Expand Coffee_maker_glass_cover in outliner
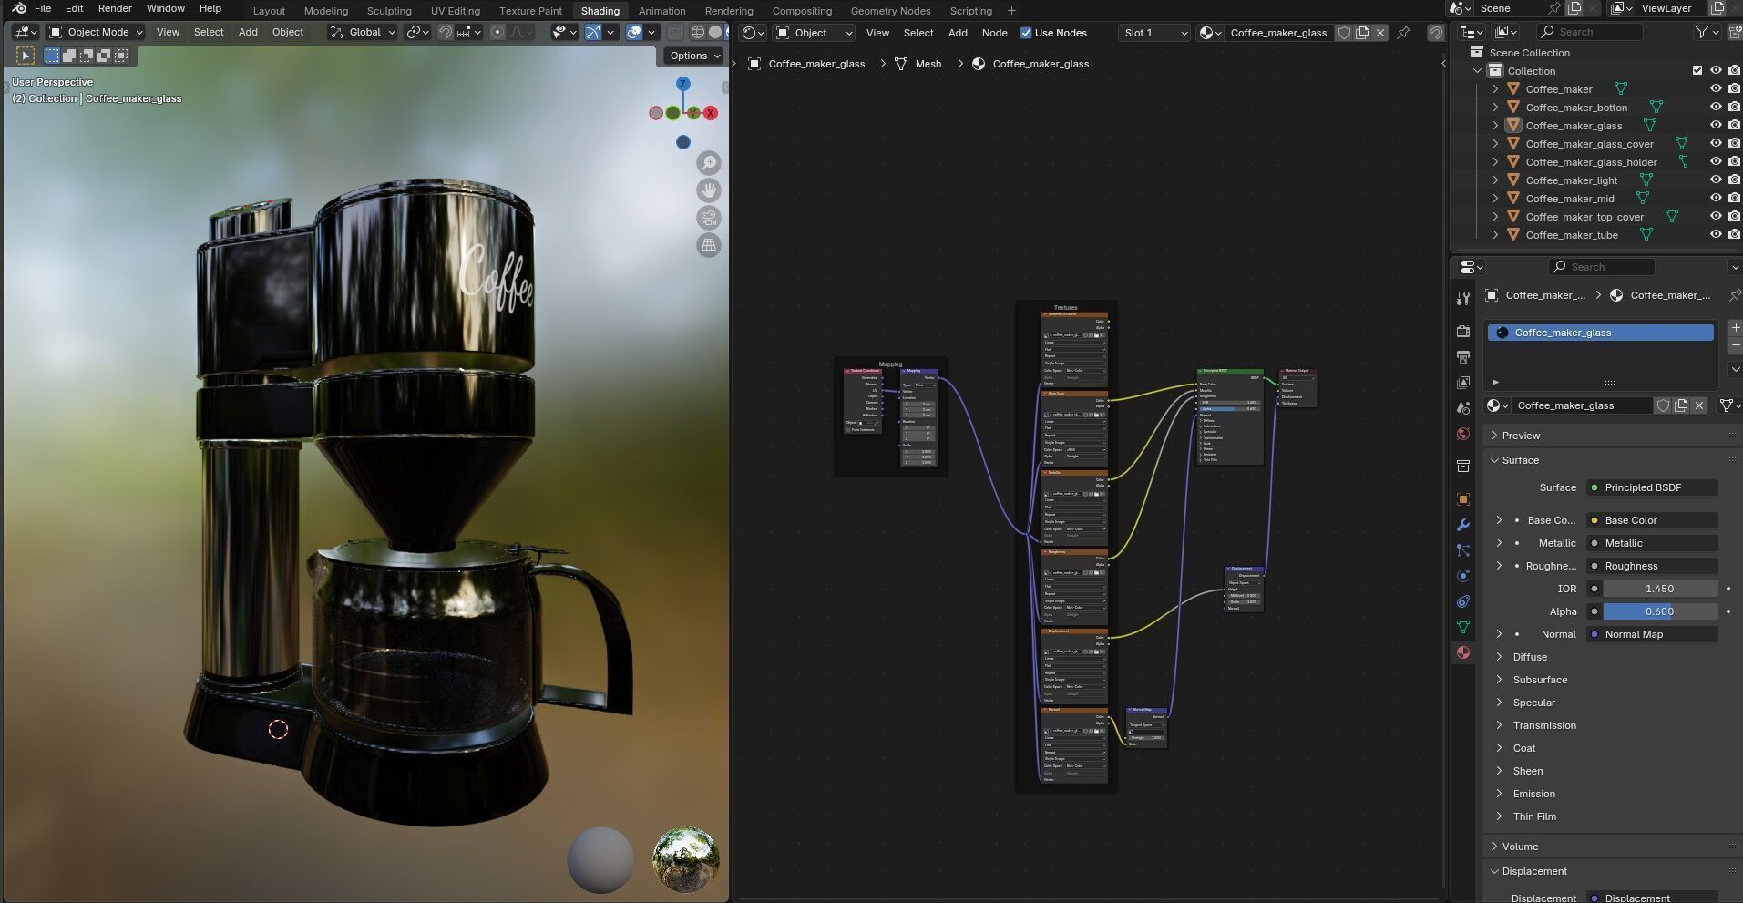The image size is (1743, 903). (x=1495, y=143)
